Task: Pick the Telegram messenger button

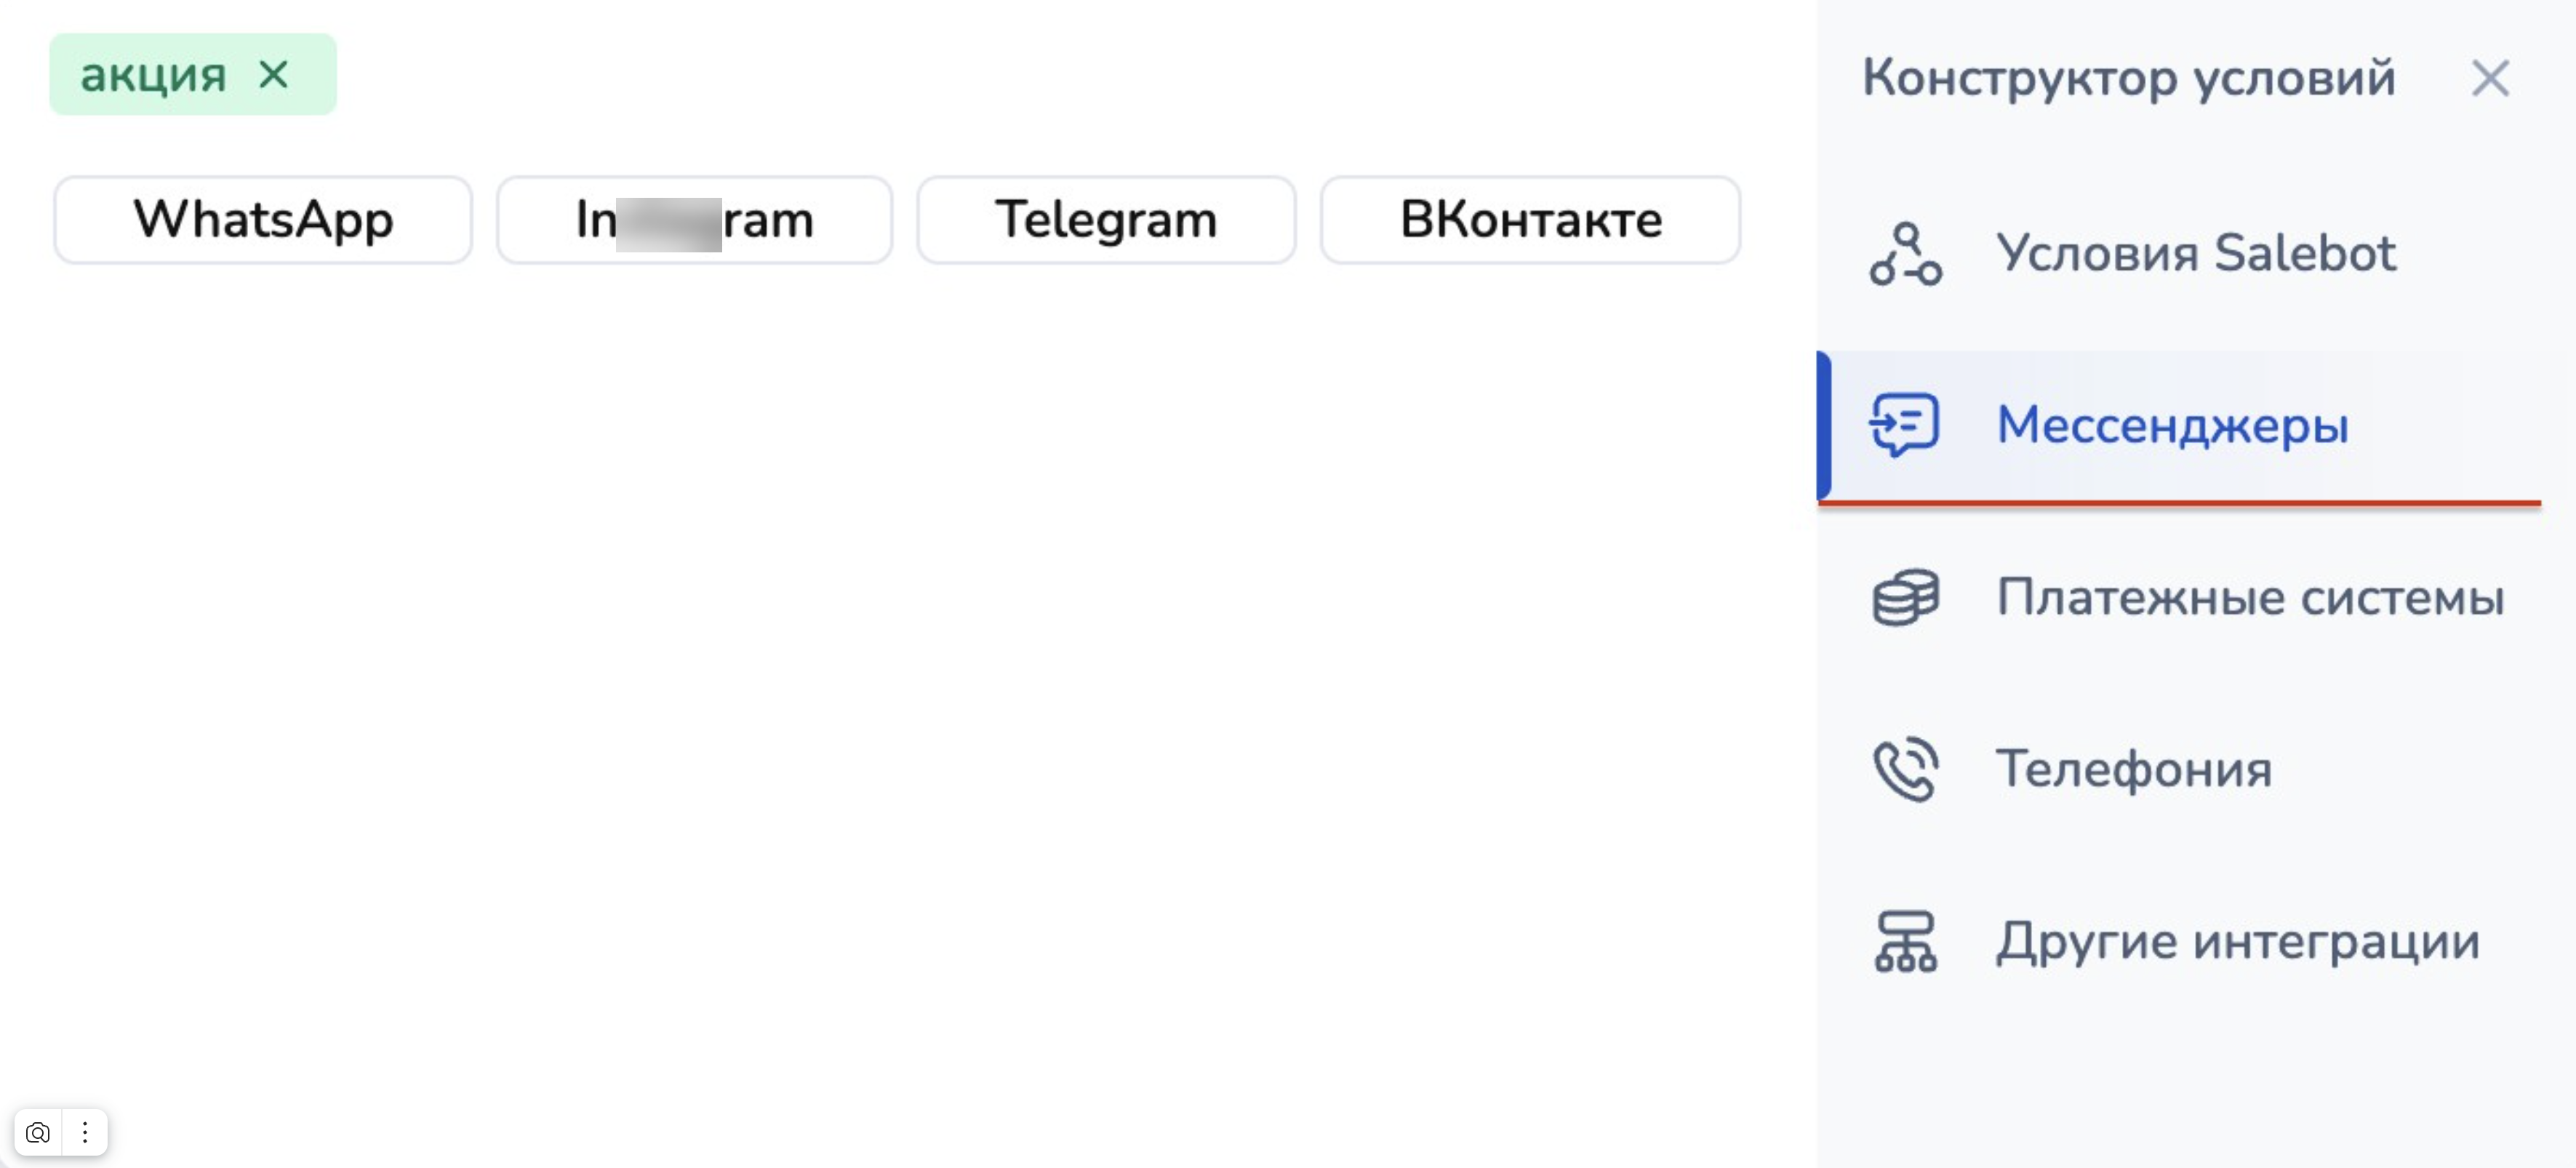Action: click(x=1106, y=220)
